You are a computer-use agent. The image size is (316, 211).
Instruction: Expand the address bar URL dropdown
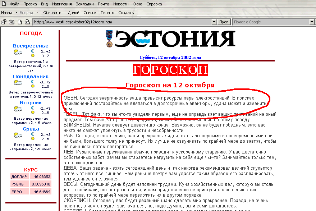[x=214, y=22]
